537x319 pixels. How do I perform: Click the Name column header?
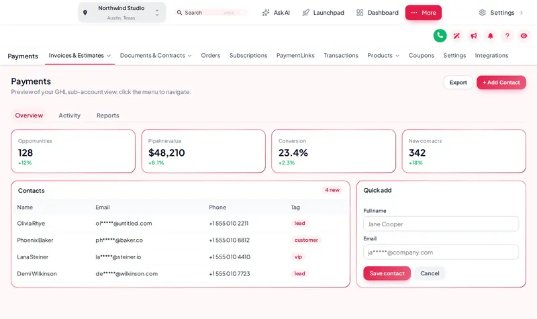(25, 208)
